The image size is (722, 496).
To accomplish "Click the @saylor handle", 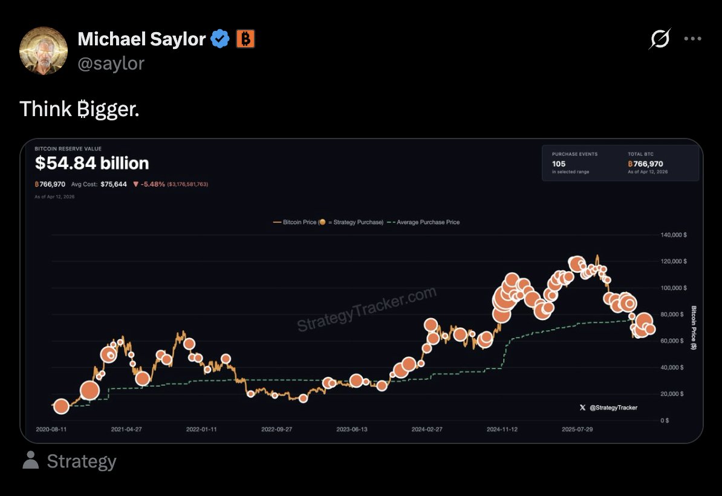I will 111,63.
